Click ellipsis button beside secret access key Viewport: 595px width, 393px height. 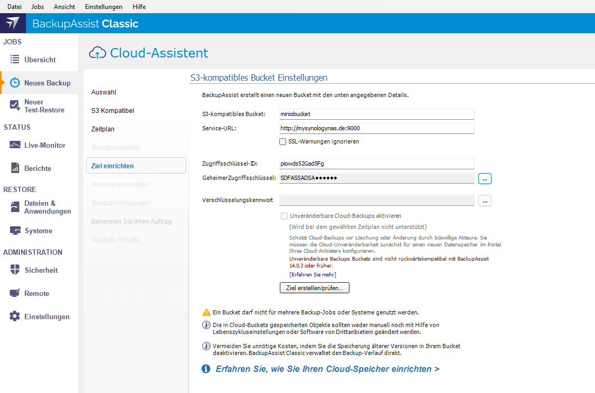[x=485, y=179]
